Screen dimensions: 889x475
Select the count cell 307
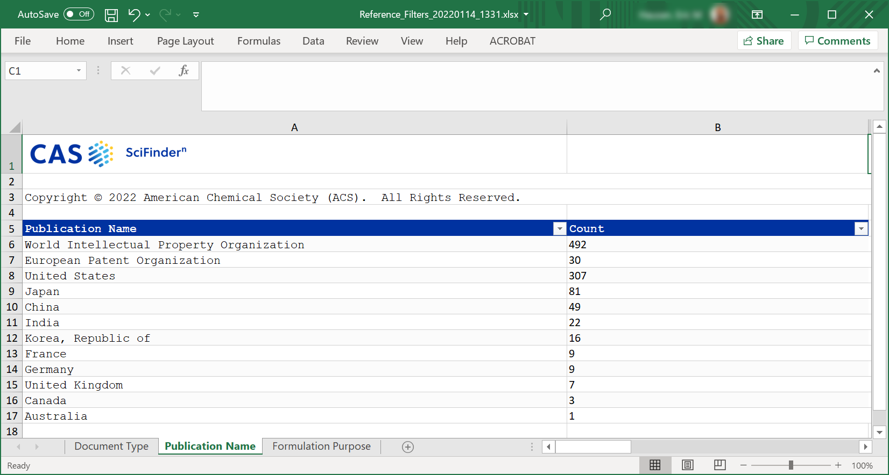click(x=718, y=276)
